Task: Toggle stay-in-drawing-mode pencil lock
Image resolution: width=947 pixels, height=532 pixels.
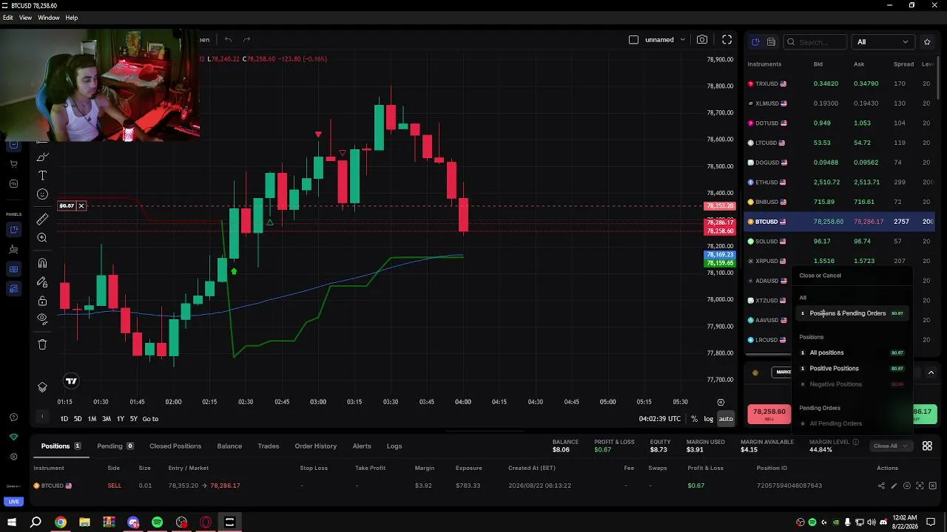Action: (x=42, y=282)
